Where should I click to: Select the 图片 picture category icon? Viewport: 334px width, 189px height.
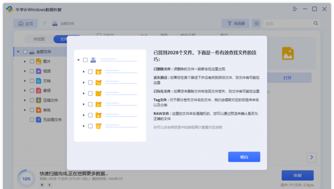39,62
